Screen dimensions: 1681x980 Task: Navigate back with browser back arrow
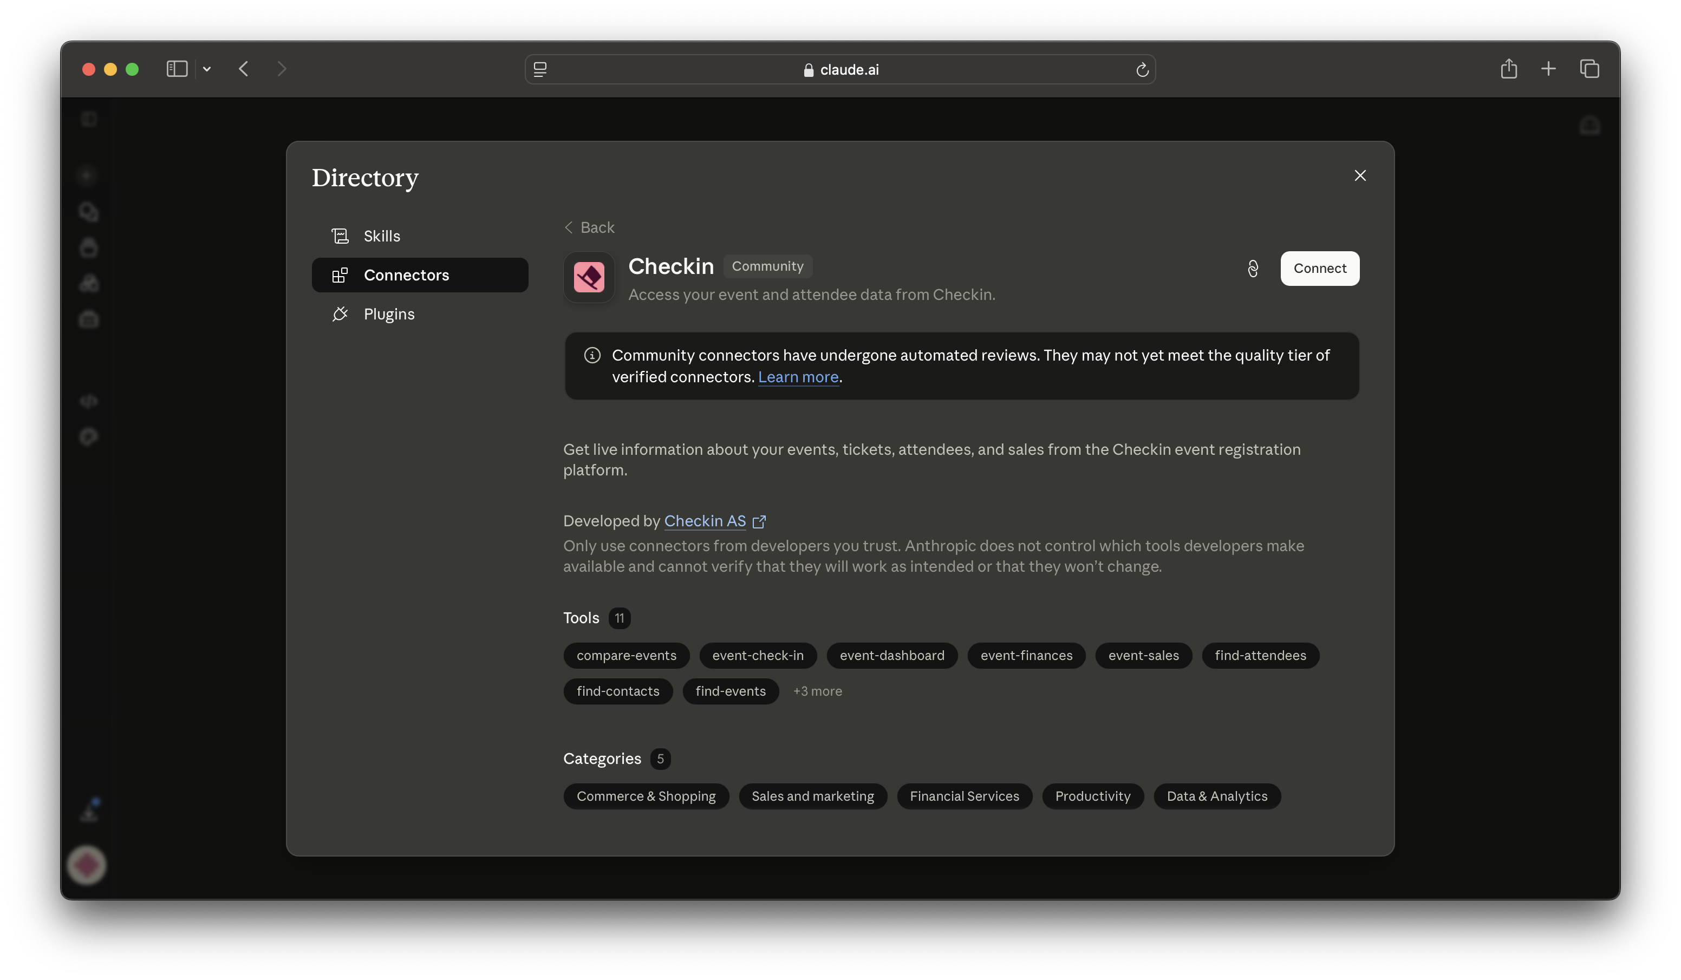point(244,69)
